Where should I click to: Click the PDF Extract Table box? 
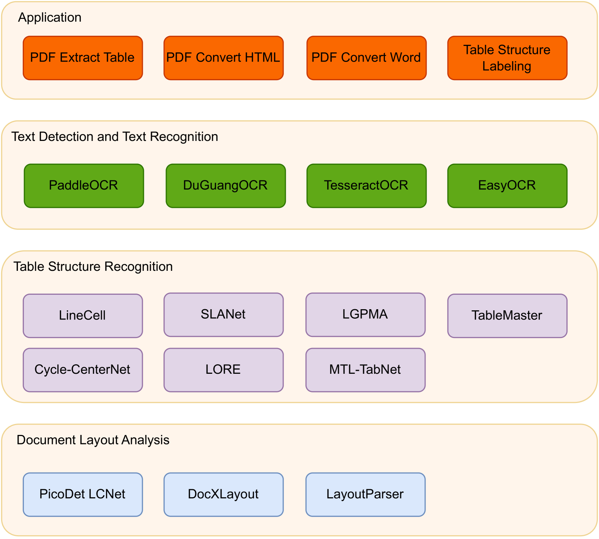83,58
